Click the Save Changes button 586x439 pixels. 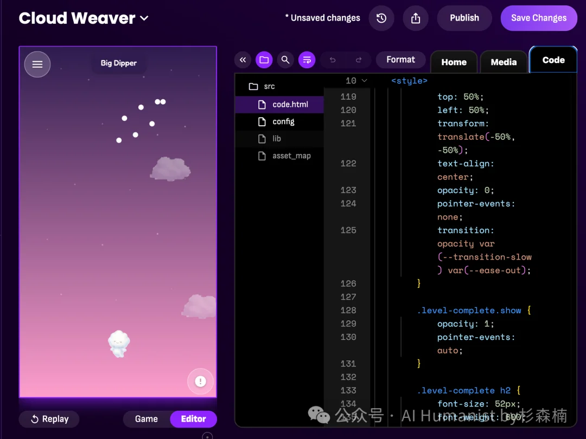(538, 18)
